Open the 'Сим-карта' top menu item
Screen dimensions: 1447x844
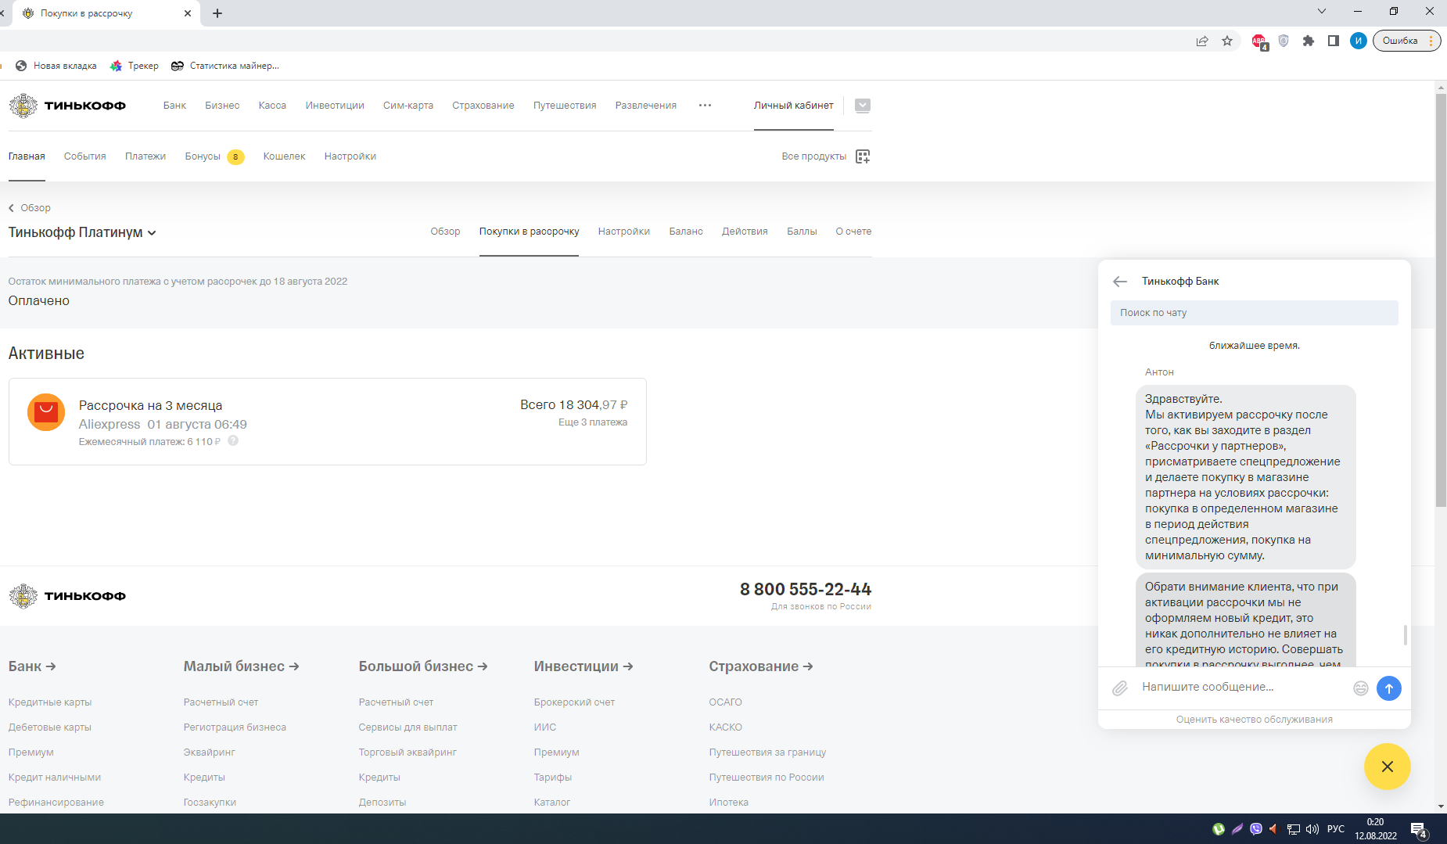[x=408, y=106]
